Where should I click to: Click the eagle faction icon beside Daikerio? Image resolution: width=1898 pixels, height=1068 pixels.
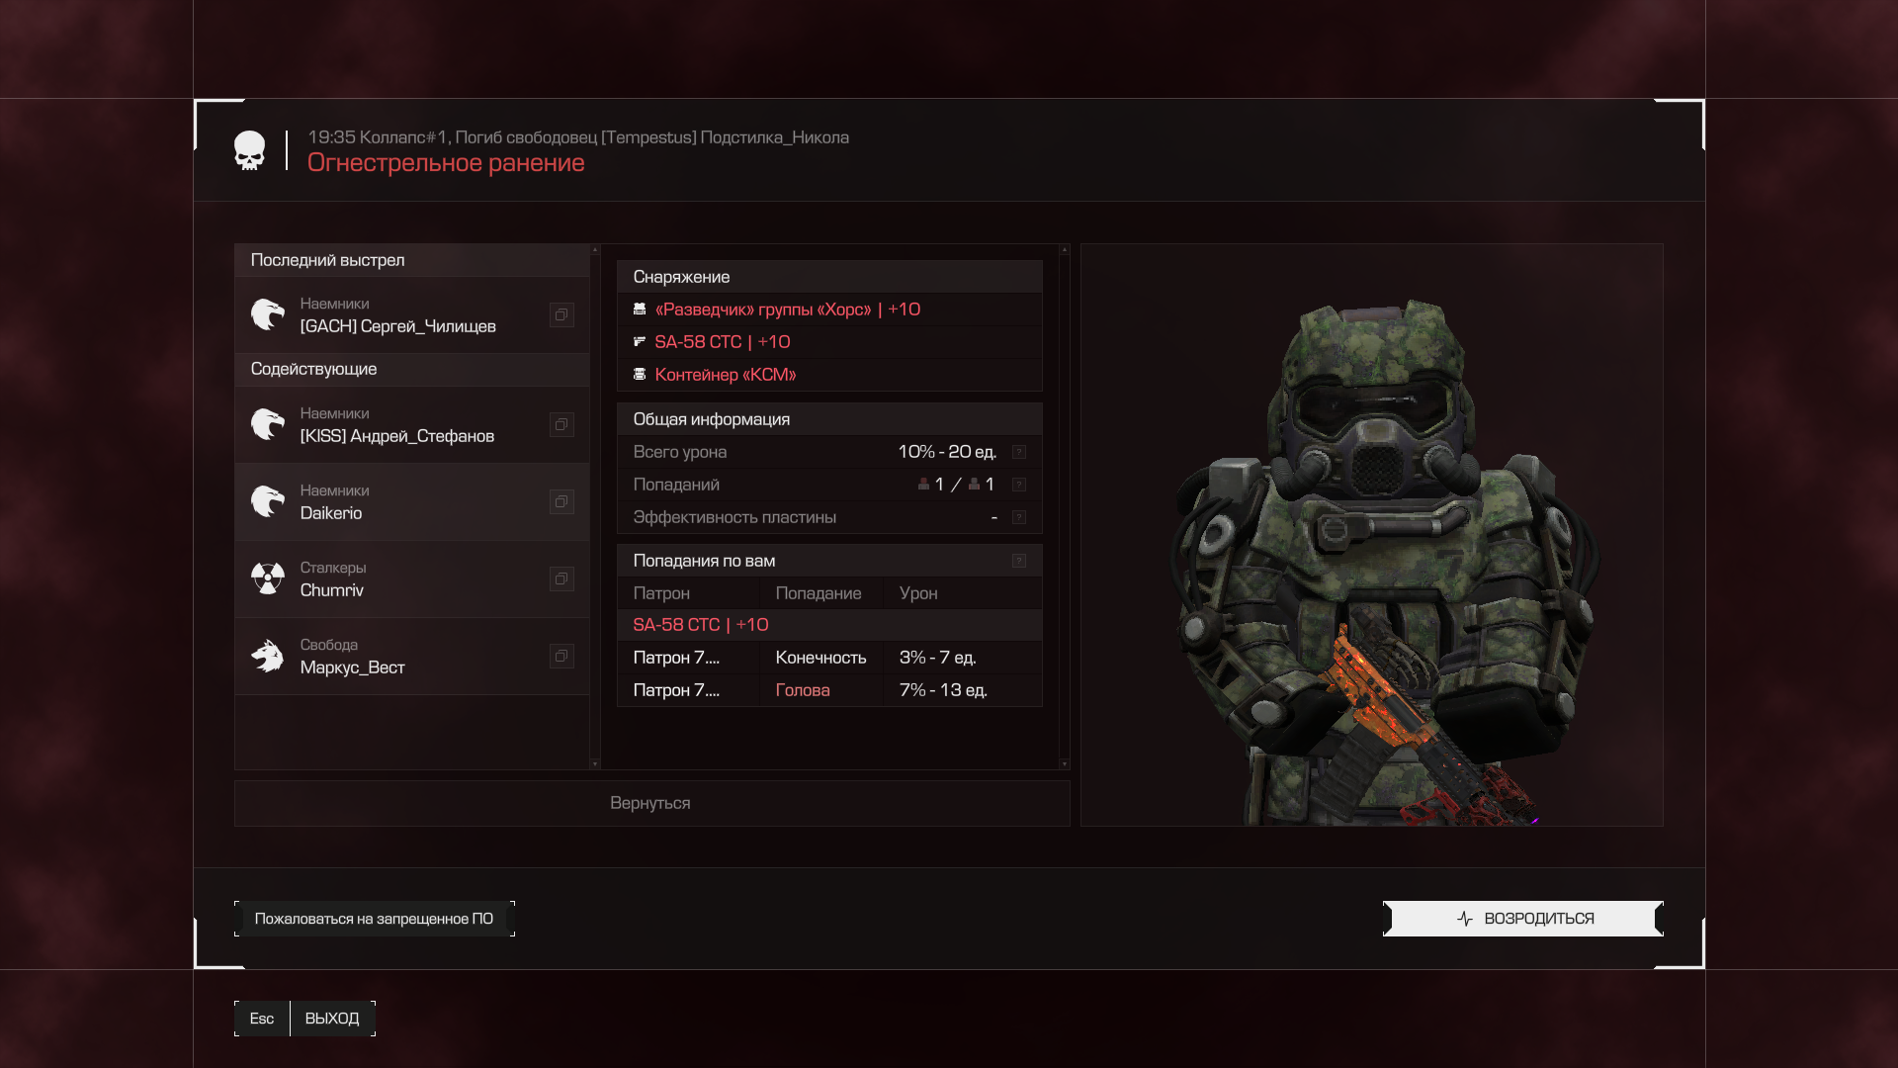(x=267, y=501)
